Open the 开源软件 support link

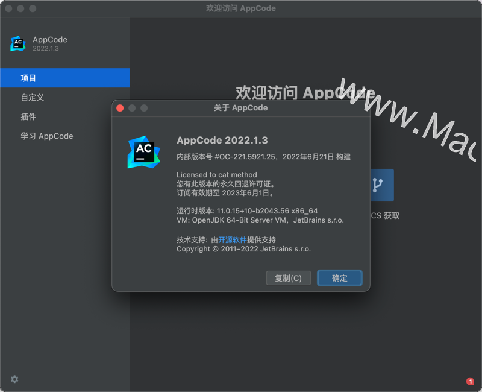pos(234,239)
